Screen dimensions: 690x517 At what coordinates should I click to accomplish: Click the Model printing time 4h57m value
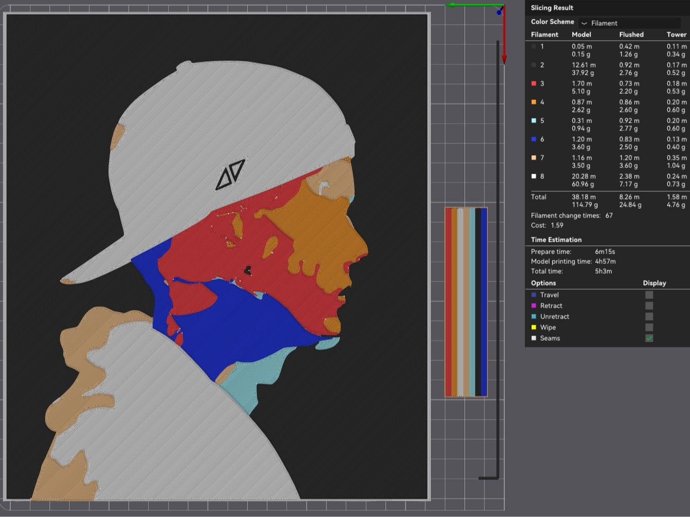(605, 261)
